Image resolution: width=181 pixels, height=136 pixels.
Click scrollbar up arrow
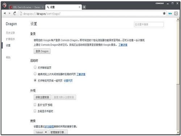(178, 19)
